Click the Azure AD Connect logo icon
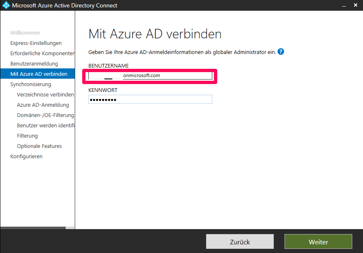This screenshot has width=363, height=253. click(6, 5)
